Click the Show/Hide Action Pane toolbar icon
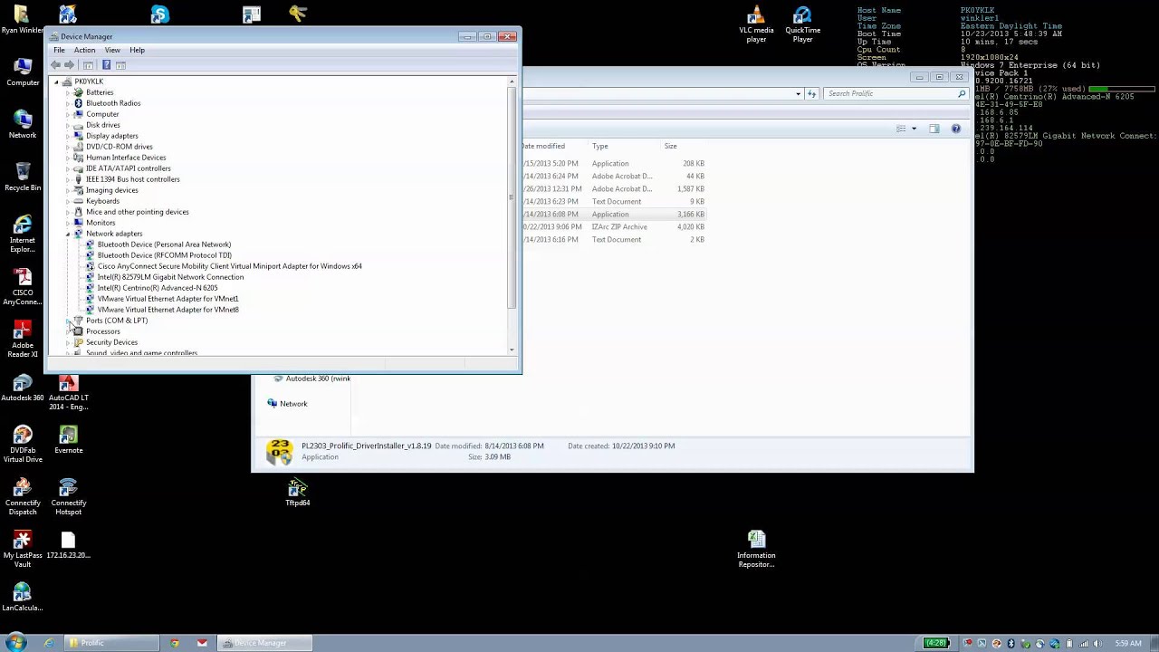This screenshot has width=1159, height=652. (121, 65)
